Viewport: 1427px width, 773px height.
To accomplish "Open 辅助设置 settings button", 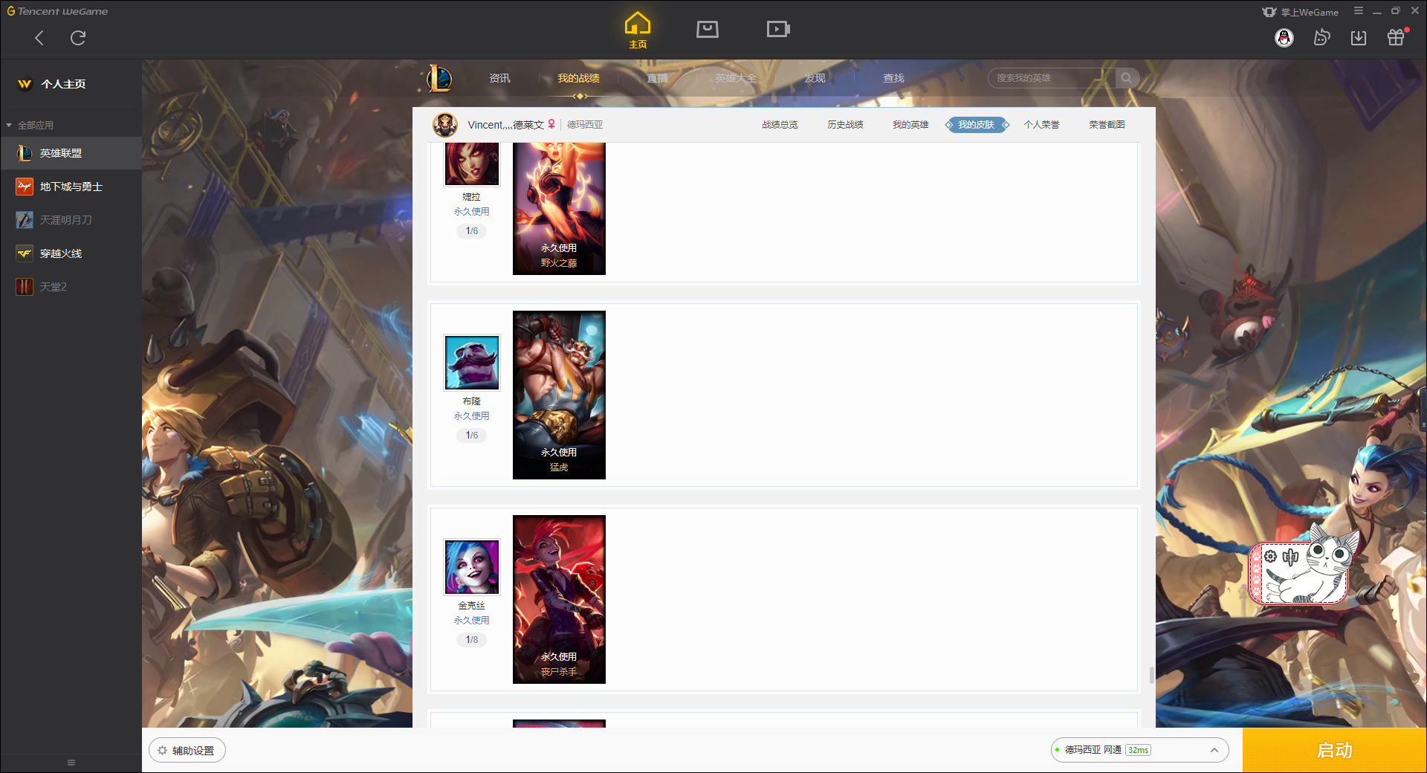I will coord(187,751).
